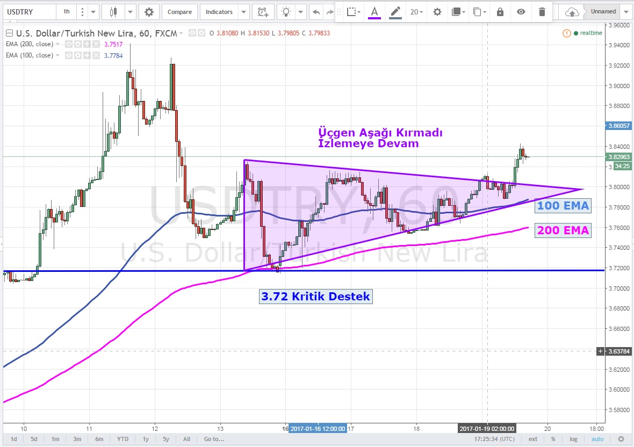The width and height of the screenshot is (634, 447).
Task: Open chart properties gear in top toolbar
Action: click(149, 12)
